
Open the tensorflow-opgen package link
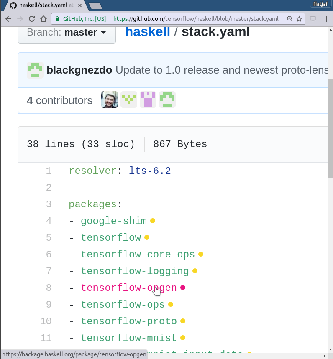coord(129,288)
